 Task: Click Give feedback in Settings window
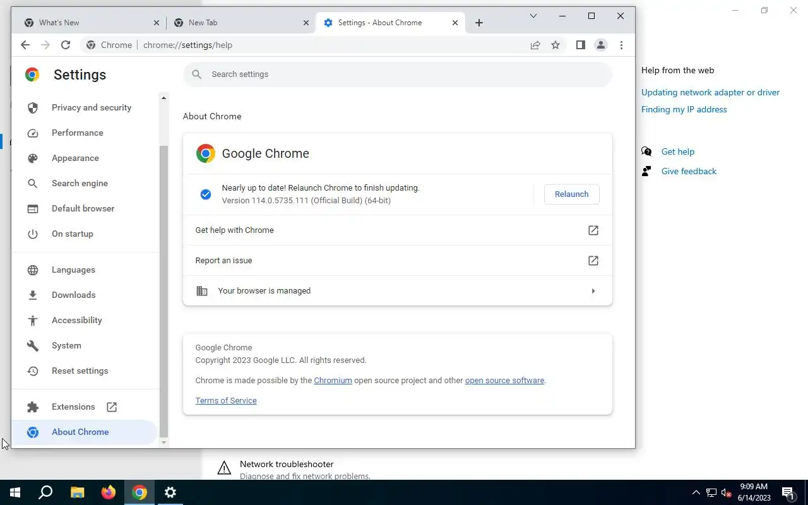pos(689,171)
